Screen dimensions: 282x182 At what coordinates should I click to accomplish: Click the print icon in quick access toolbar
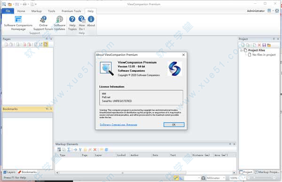[x=24, y=4]
